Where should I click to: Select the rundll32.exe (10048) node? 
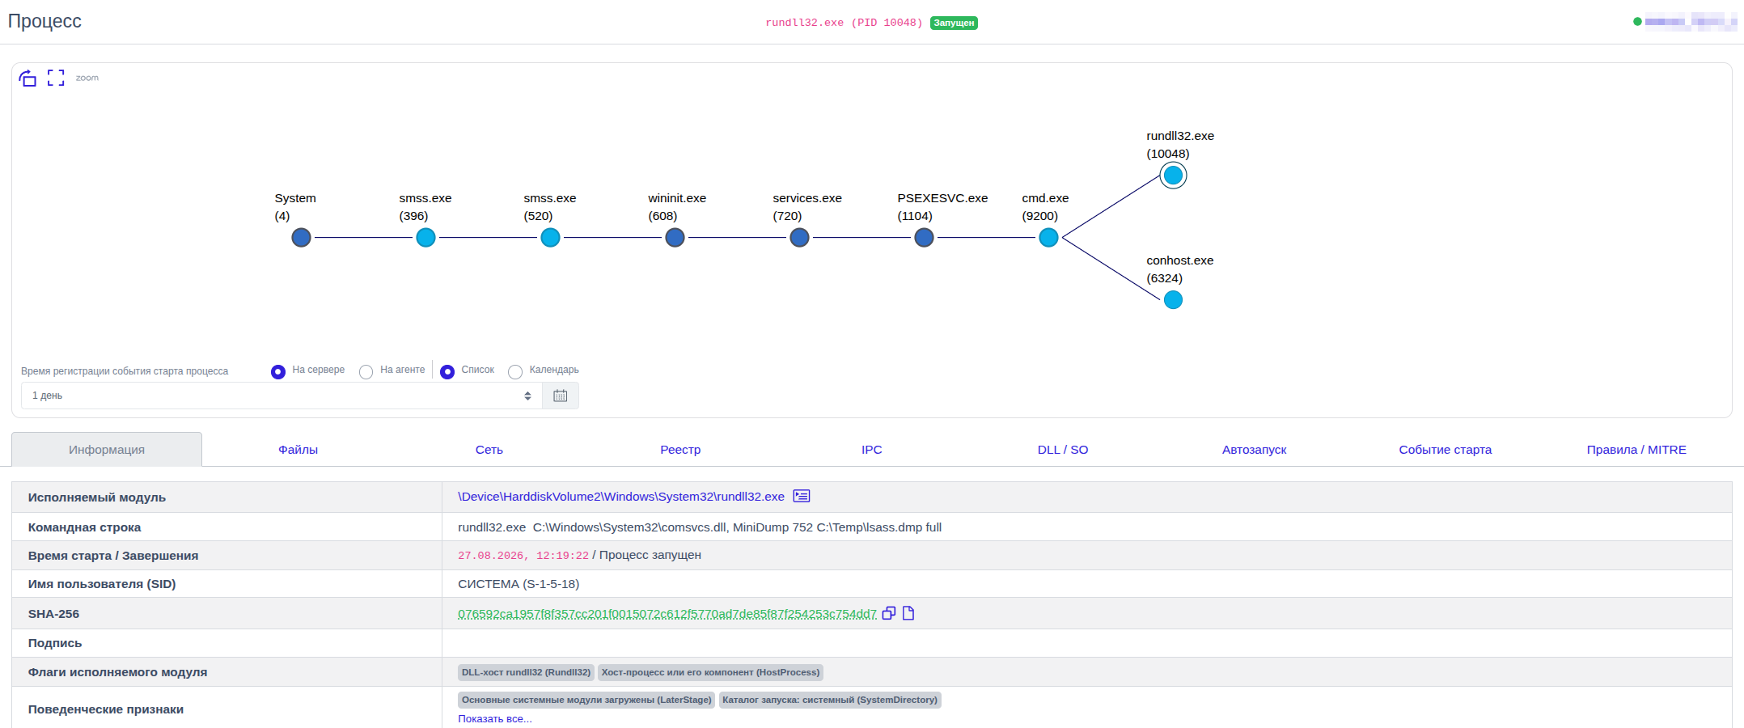pos(1173,176)
